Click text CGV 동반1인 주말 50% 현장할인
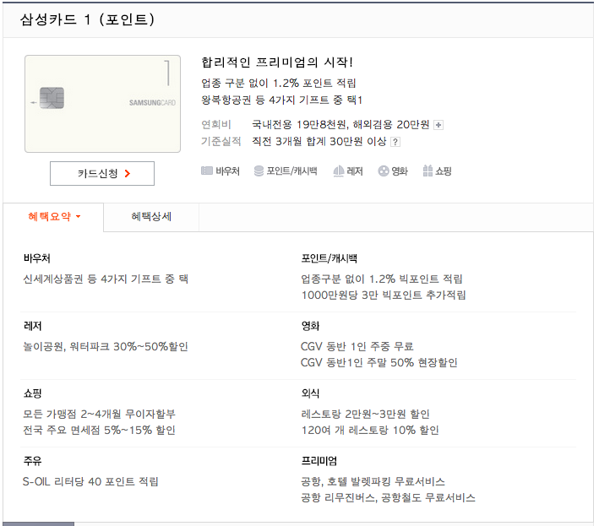The height and width of the screenshot is (526, 599). point(379,362)
